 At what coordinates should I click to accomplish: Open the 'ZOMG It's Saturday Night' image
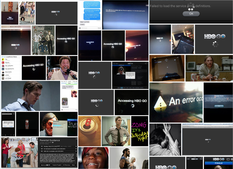(x=140, y=131)
